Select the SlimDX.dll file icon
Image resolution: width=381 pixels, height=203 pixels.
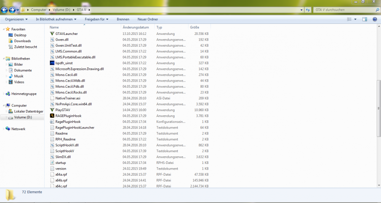[x=52, y=157]
